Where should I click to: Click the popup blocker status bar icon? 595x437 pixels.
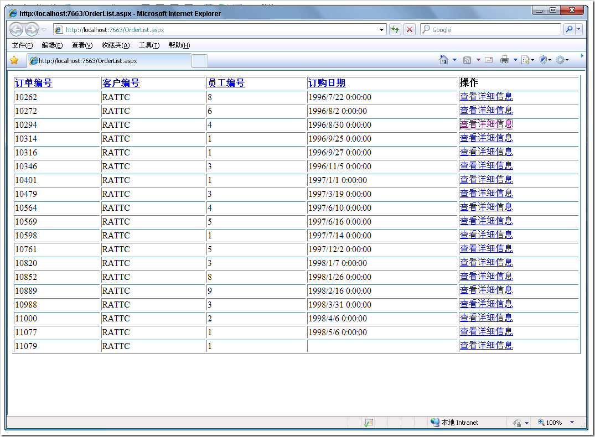369,423
